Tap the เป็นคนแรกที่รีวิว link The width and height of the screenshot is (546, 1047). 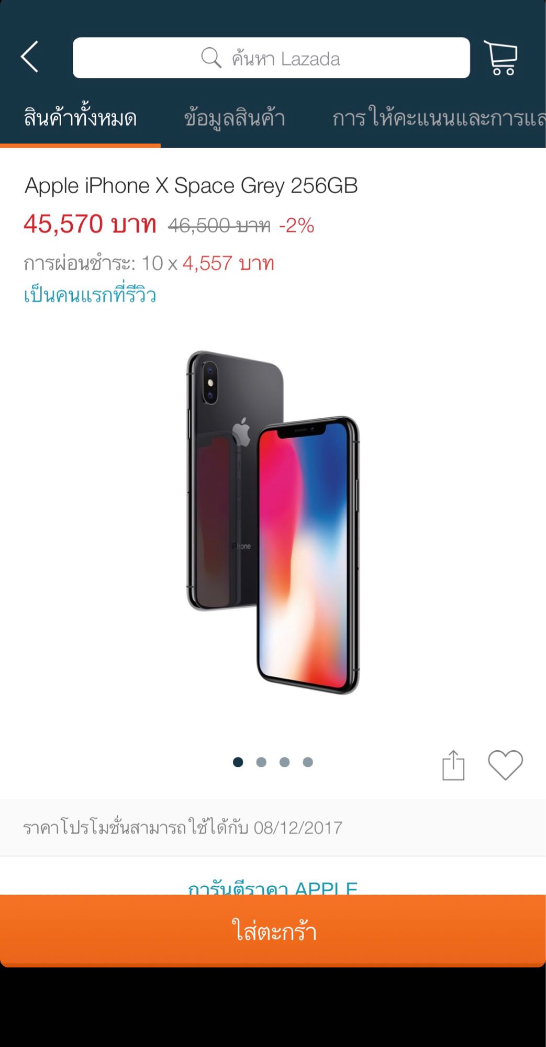click(90, 295)
